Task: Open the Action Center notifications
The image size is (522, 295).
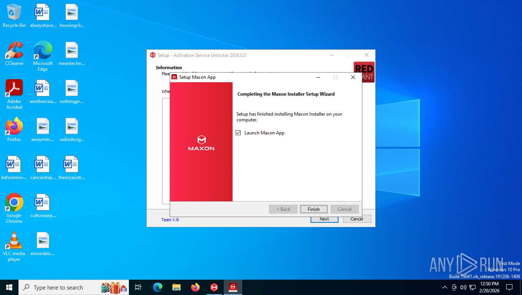Action: pyautogui.click(x=509, y=287)
